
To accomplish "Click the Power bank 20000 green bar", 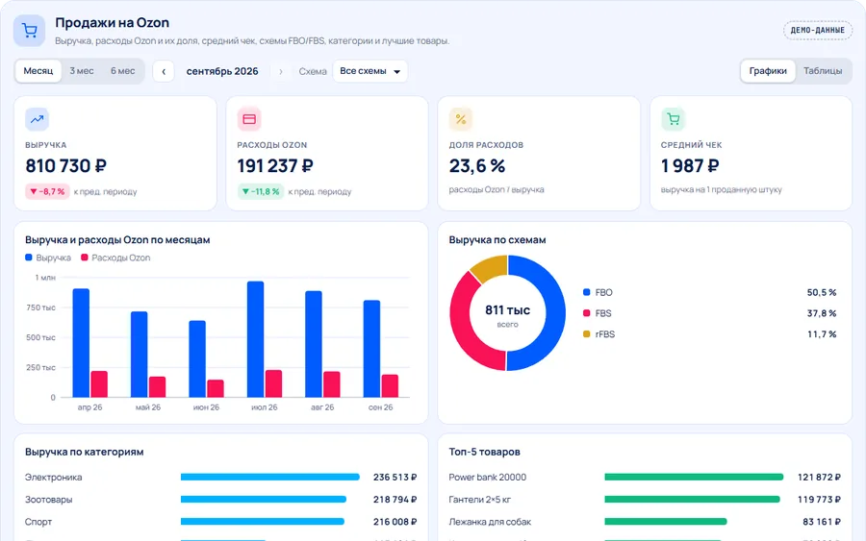I will click(694, 477).
